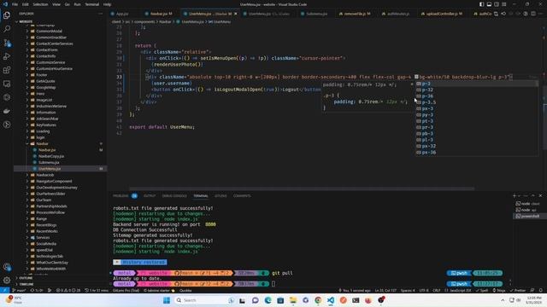Expand the Timeline section

[26, 284]
